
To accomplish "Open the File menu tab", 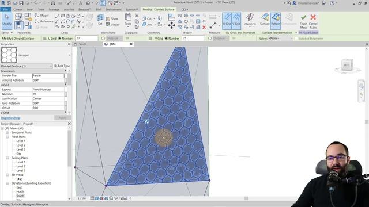I will (x=6, y=9).
